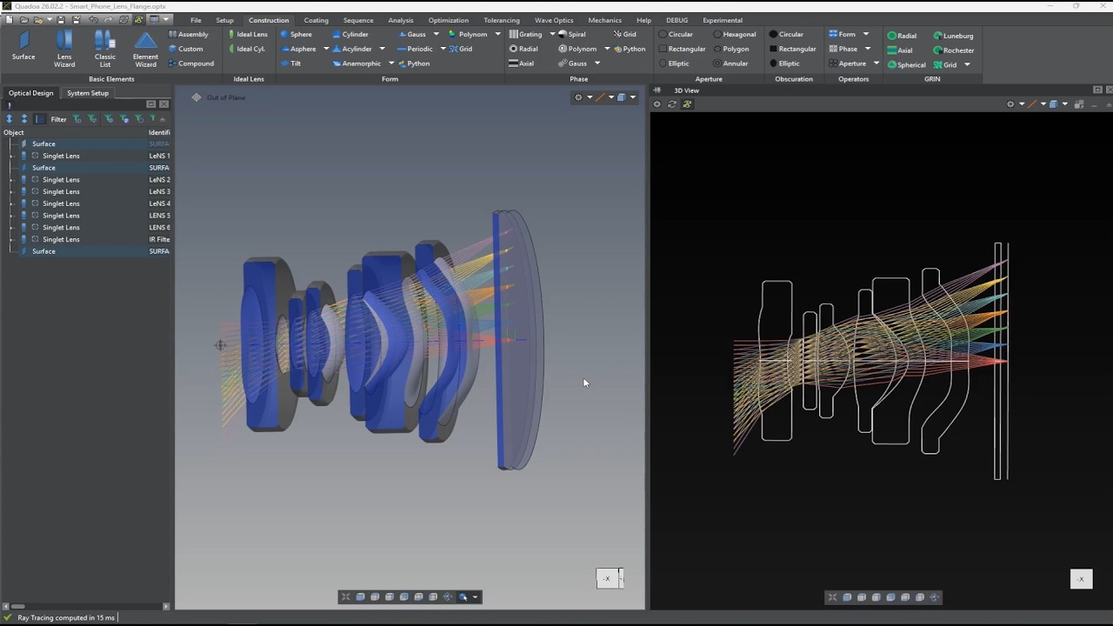
Task: Switch to the Optimization ribbon tab
Action: 449,20
